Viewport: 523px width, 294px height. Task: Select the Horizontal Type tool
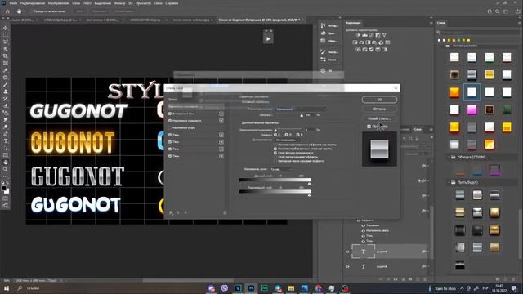coord(6,141)
